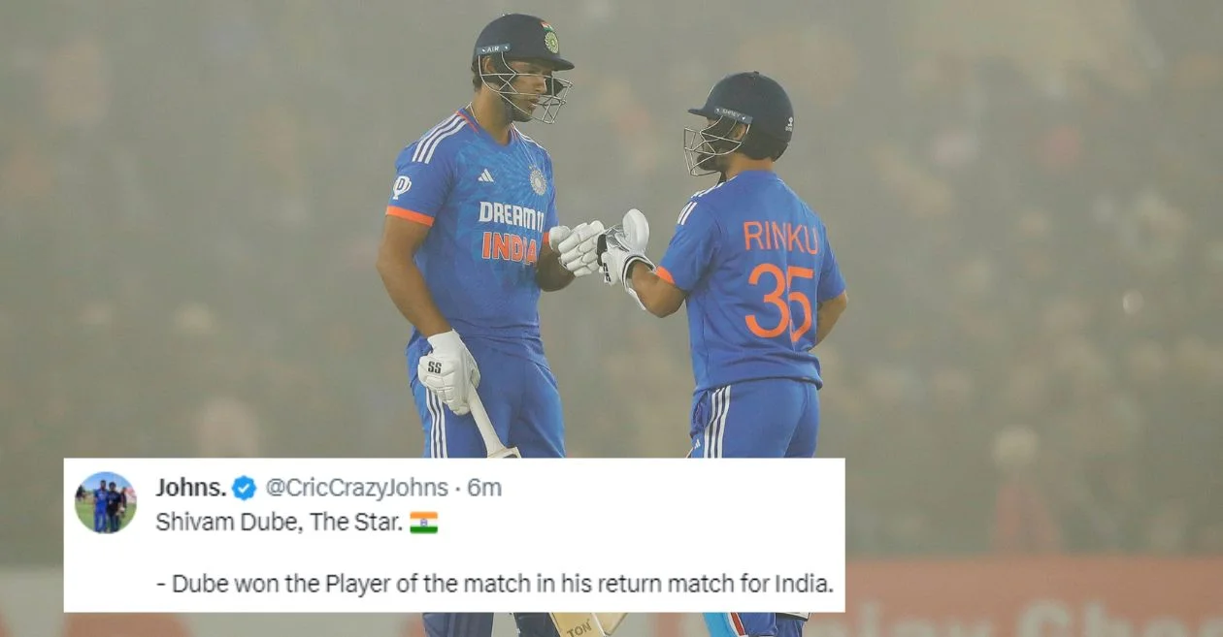Click the blue verified badge beside Johns.
Image resolution: width=1223 pixels, height=637 pixels.
[244, 488]
